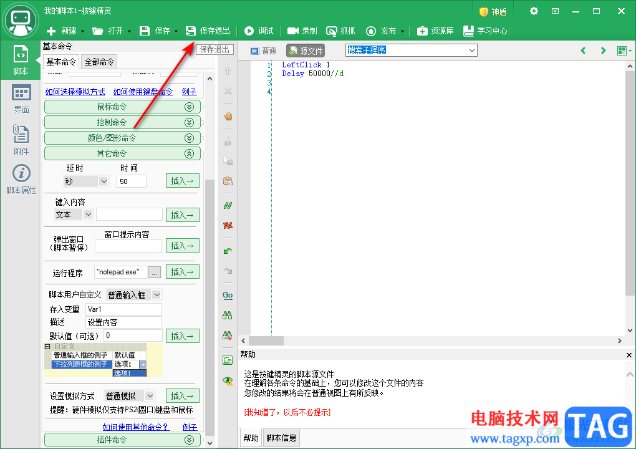Click the move-up arrow icon
This screenshot has width=636, height=449.
pyautogui.click(x=228, y=71)
